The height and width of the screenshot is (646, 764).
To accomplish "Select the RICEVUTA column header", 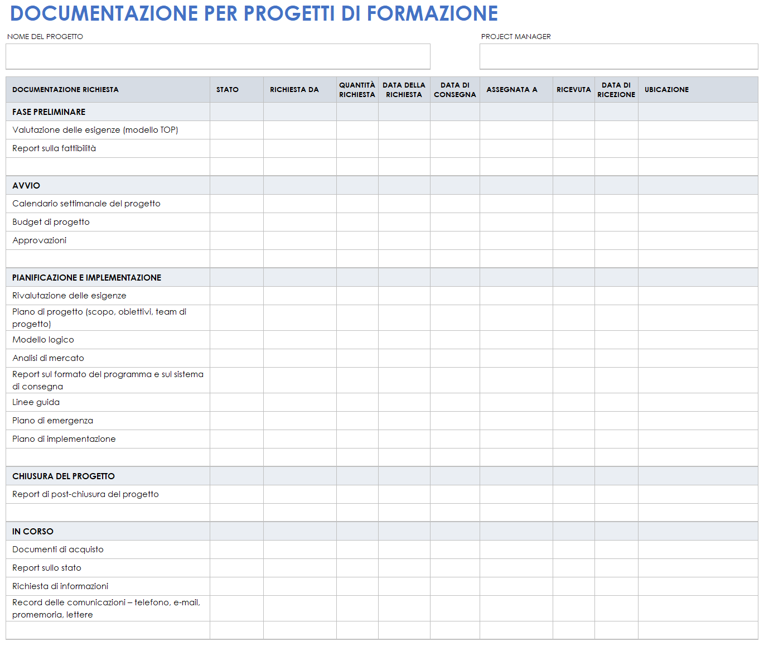I will [x=574, y=90].
